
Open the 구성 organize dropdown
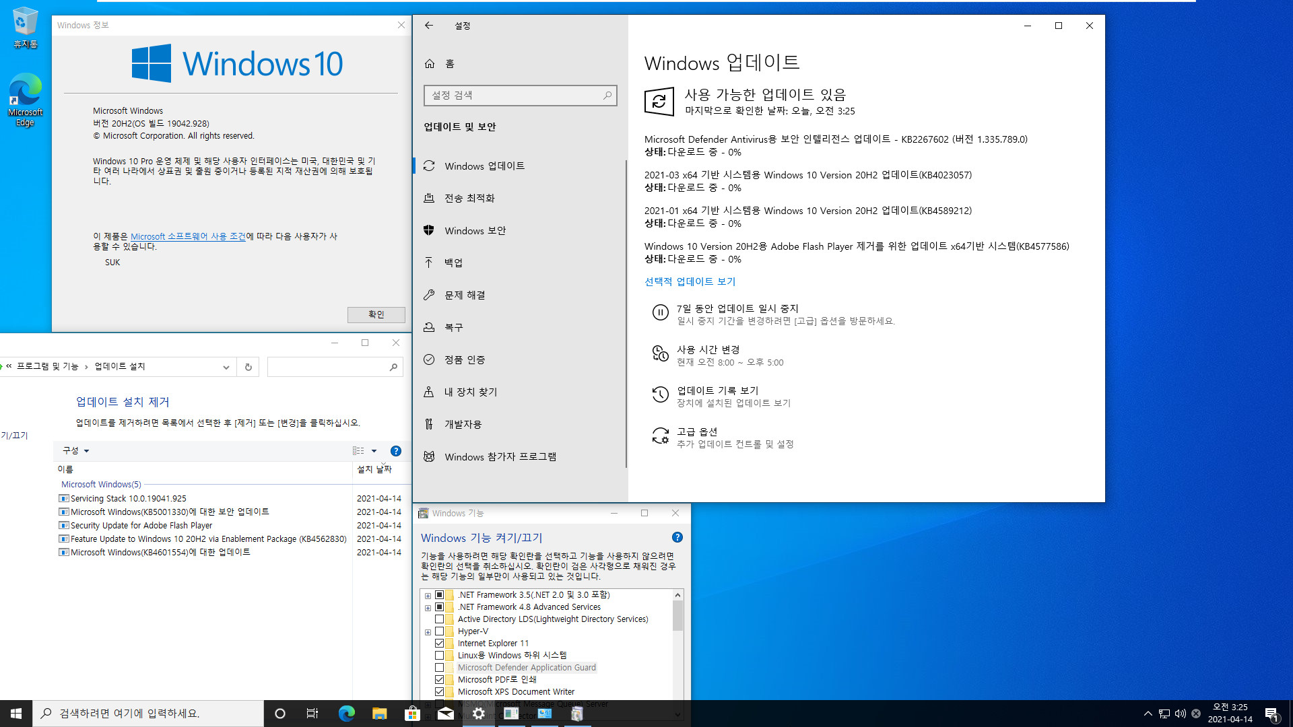tap(76, 451)
